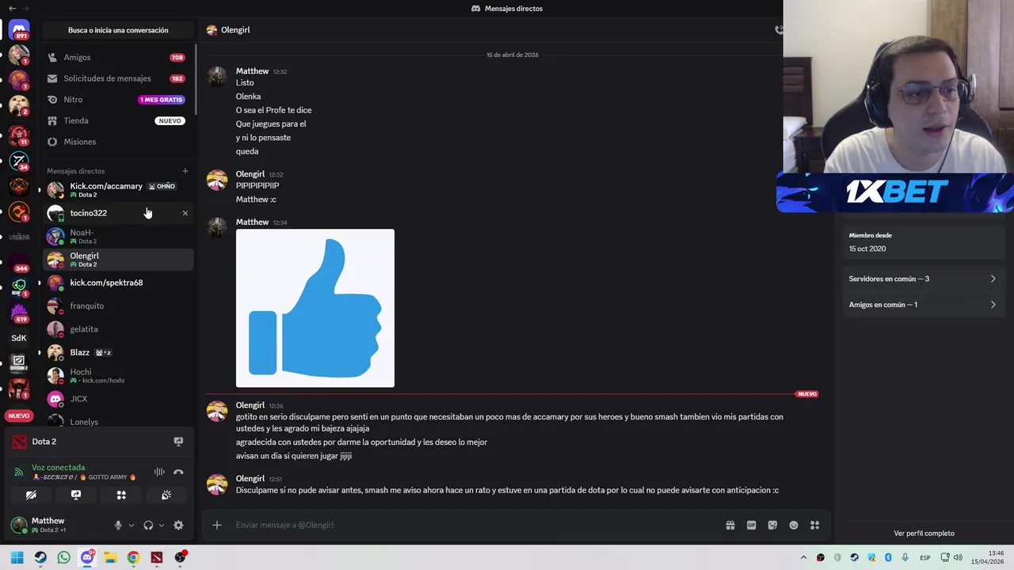Open the Discord home direct messages icon
The width and height of the screenshot is (1014, 570).
tap(19, 30)
